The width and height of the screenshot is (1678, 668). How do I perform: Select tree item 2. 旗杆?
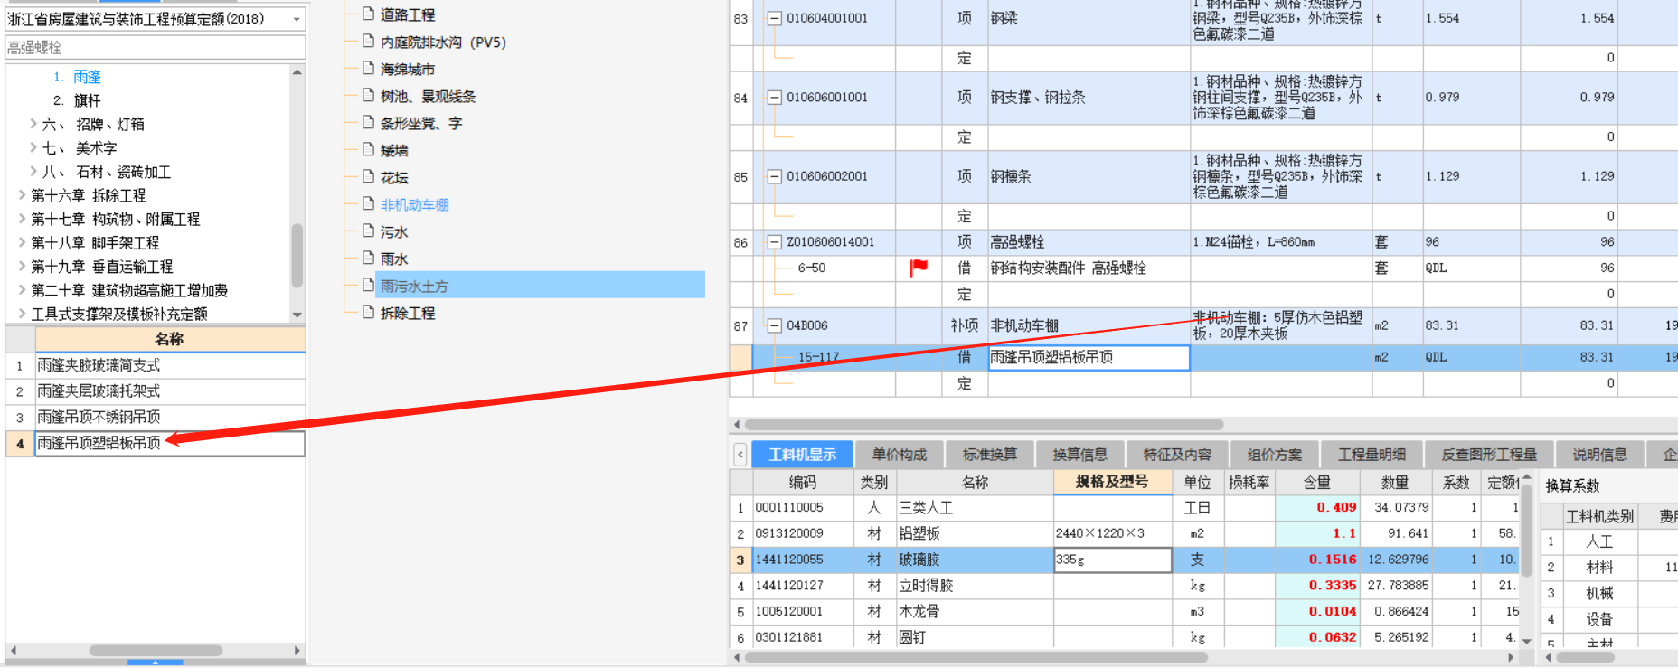point(77,100)
